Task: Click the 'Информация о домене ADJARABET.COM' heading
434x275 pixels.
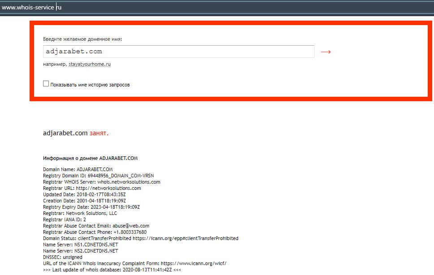Action: (x=90, y=158)
